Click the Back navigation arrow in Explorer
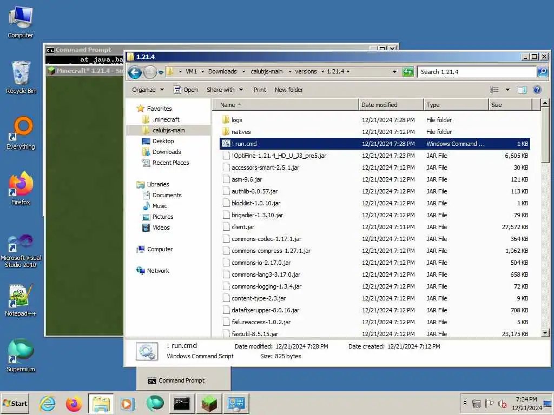 point(135,72)
